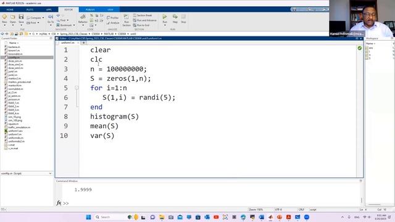This screenshot has width=395, height=222.
Task: Select the EDITOR ribbon tab
Action: pos(69,10)
